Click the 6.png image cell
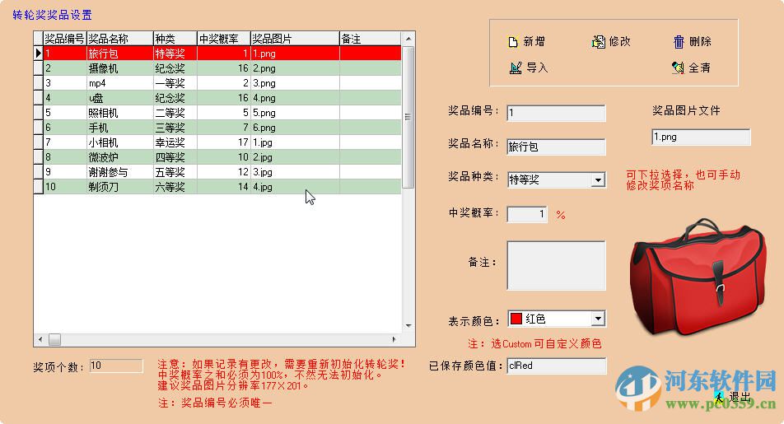784x424 pixels. [295, 128]
